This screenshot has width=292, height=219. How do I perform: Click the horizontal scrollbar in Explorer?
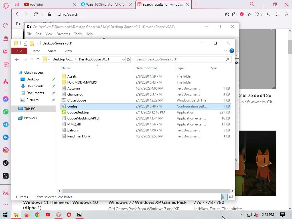[146, 191]
